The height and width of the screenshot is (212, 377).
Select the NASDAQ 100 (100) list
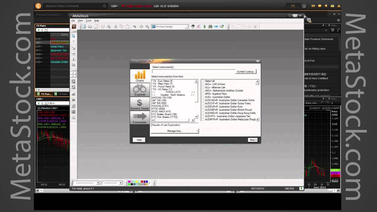[162, 98]
